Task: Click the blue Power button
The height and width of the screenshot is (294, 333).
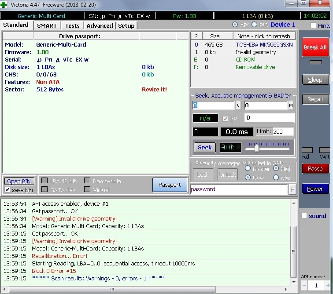Action: click(315, 189)
